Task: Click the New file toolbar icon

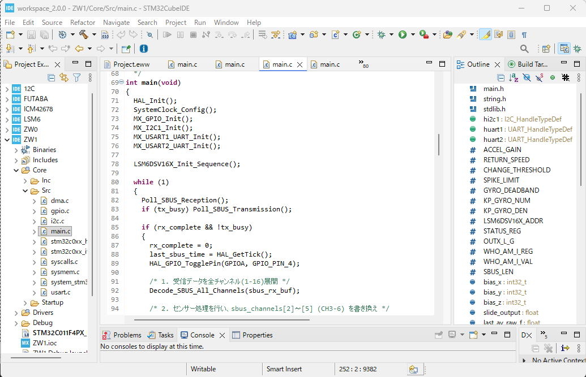Action: pos(10,34)
